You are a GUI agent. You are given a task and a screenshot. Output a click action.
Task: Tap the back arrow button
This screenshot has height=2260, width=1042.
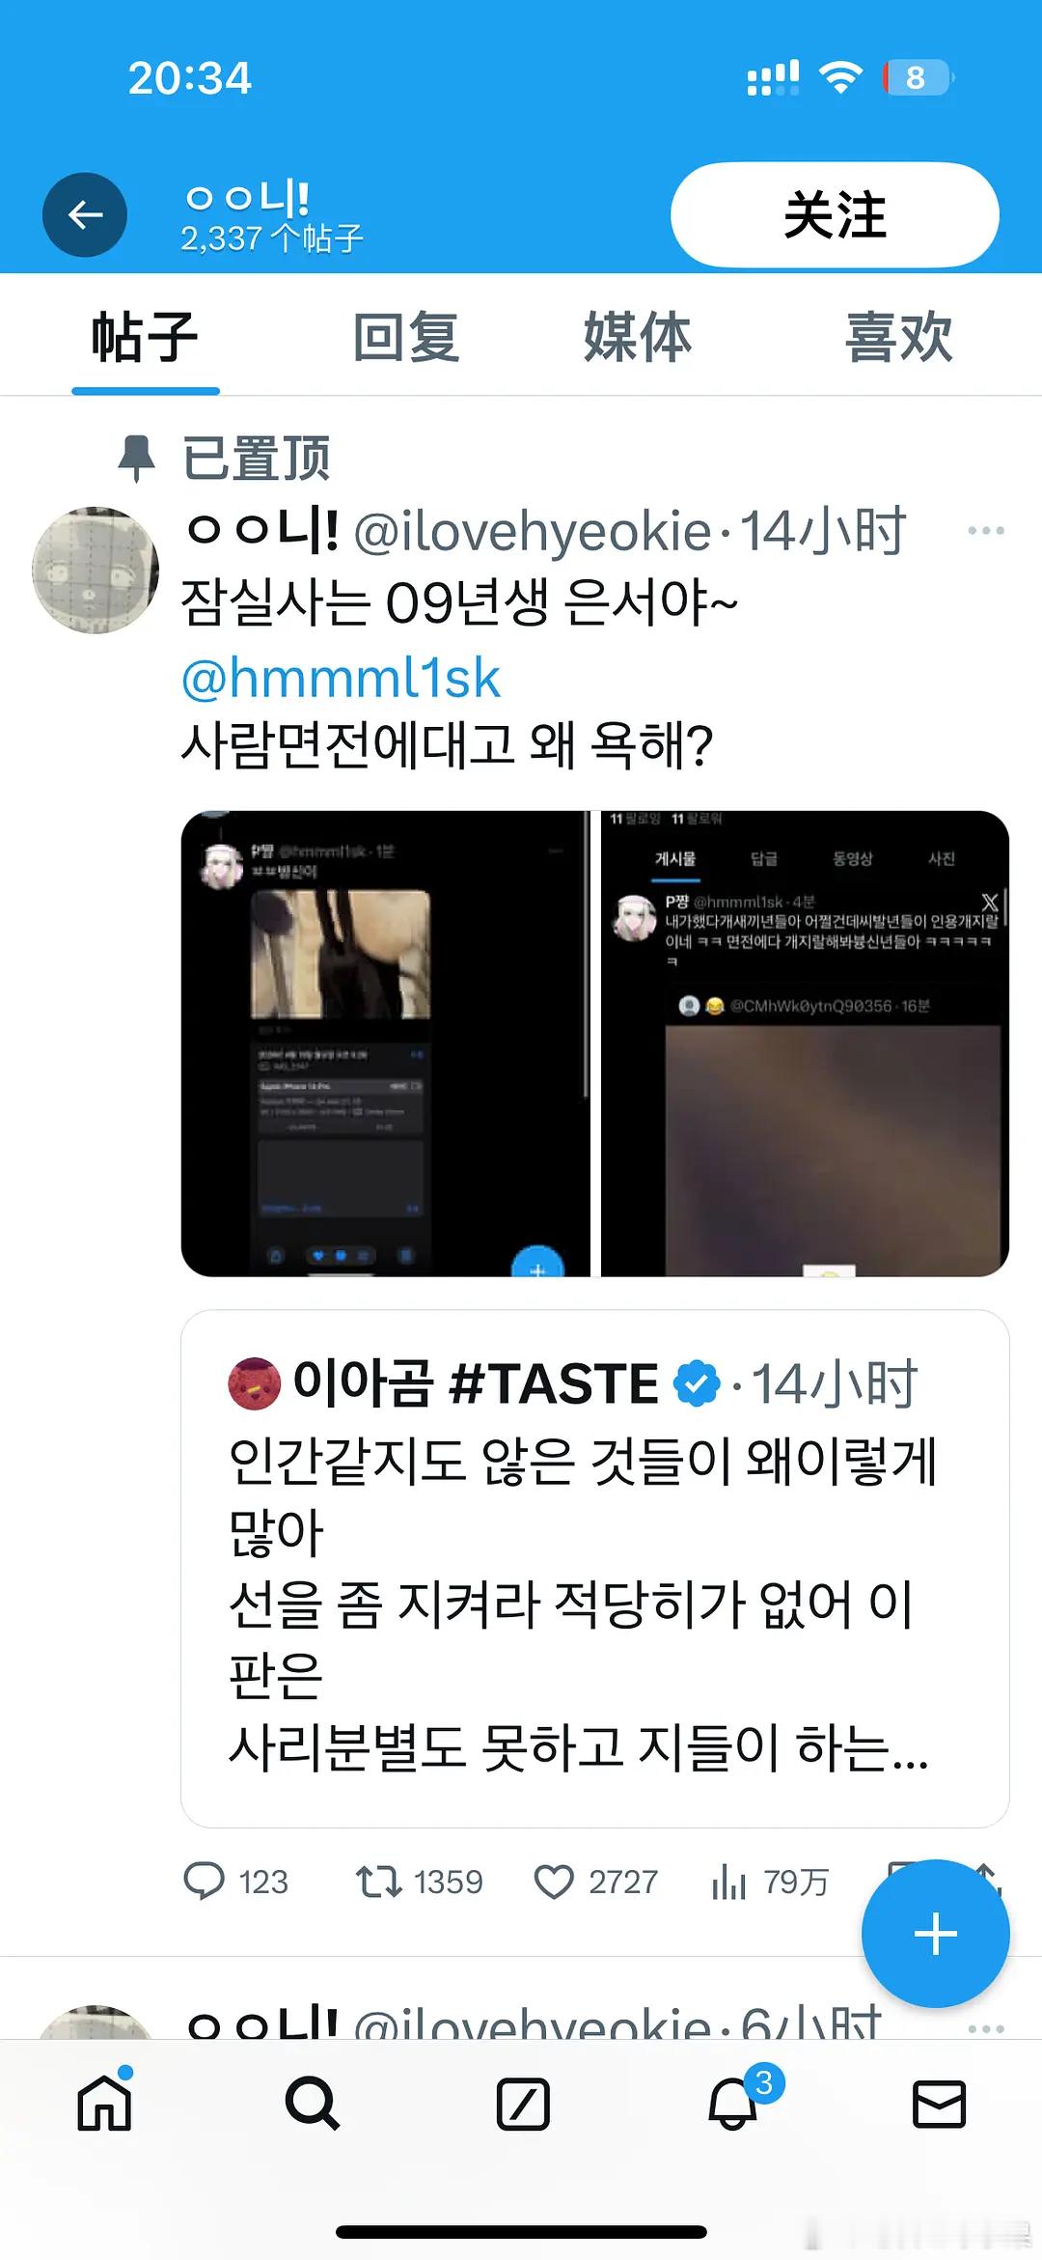85,214
